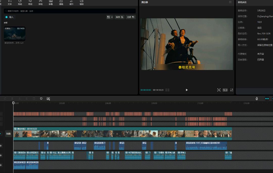Mute the bottom audio track speaker icon
This screenshot has height=173, width=273.
pos(1,165)
